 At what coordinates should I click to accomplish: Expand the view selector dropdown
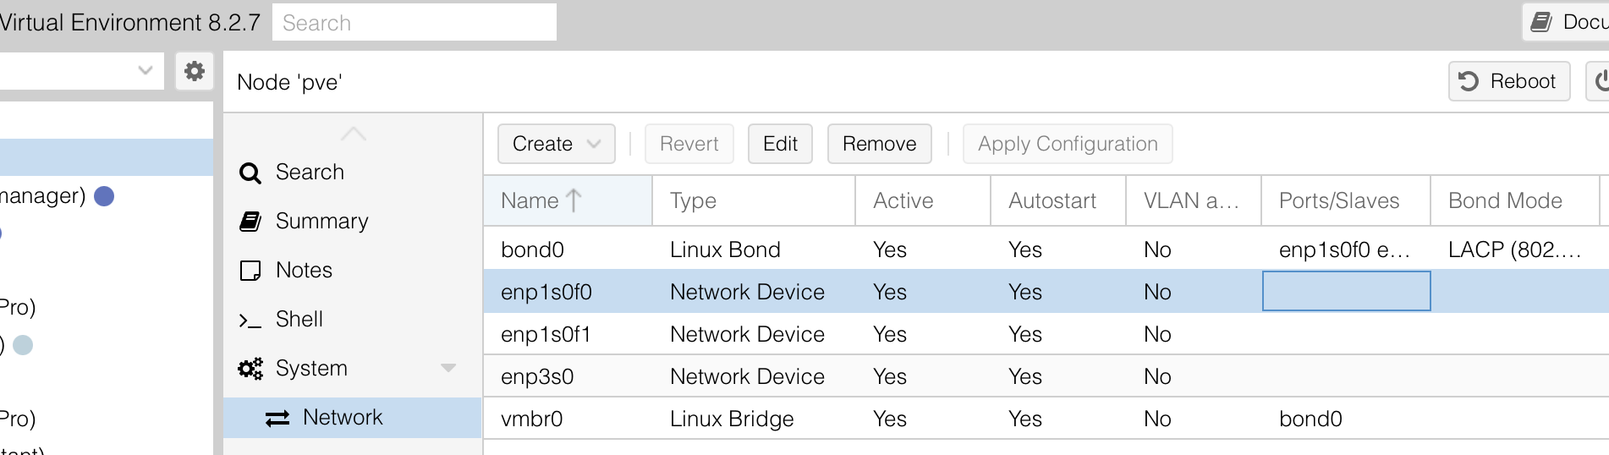point(145,71)
